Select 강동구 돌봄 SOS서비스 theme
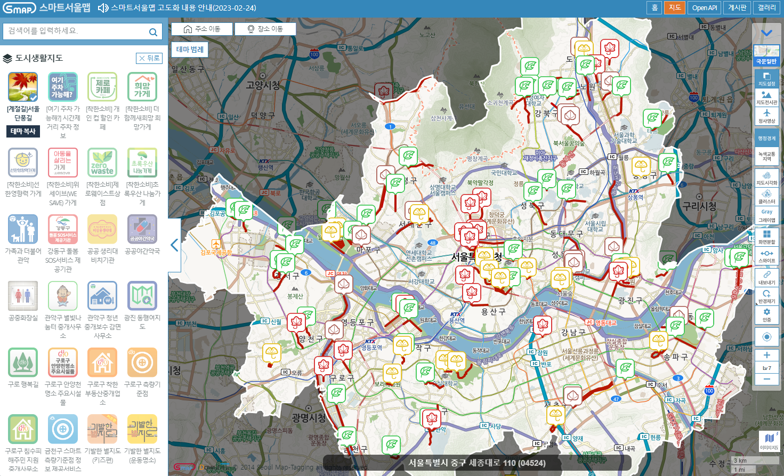Image resolution: width=784 pixels, height=476 pixels. click(x=63, y=229)
